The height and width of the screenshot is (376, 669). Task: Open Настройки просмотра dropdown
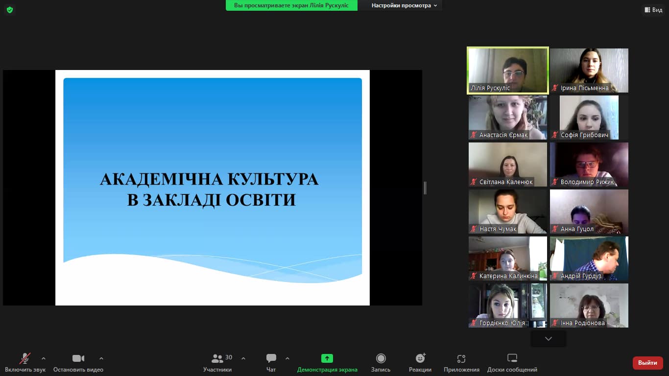[x=404, y=5]
